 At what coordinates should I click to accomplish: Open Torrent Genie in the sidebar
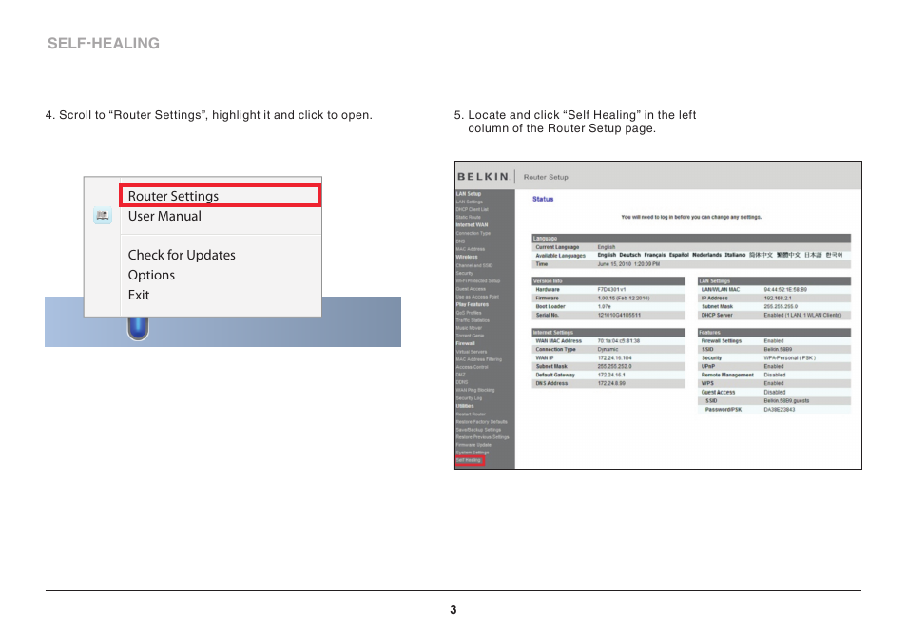470,336
